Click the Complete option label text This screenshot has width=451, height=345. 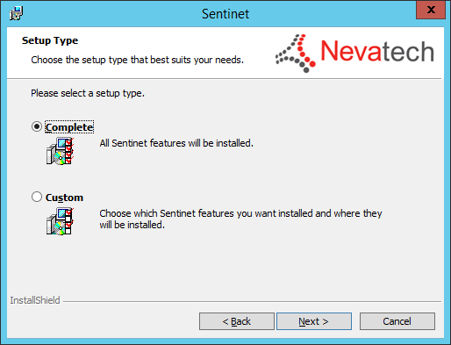[x=69, y=127]
